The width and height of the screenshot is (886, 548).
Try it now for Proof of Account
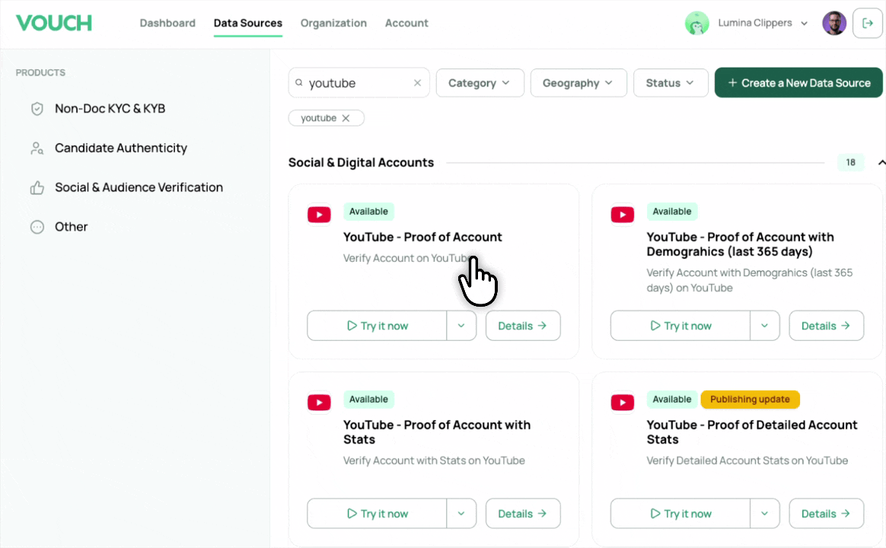pyautogui.click(x=377, y=326)
